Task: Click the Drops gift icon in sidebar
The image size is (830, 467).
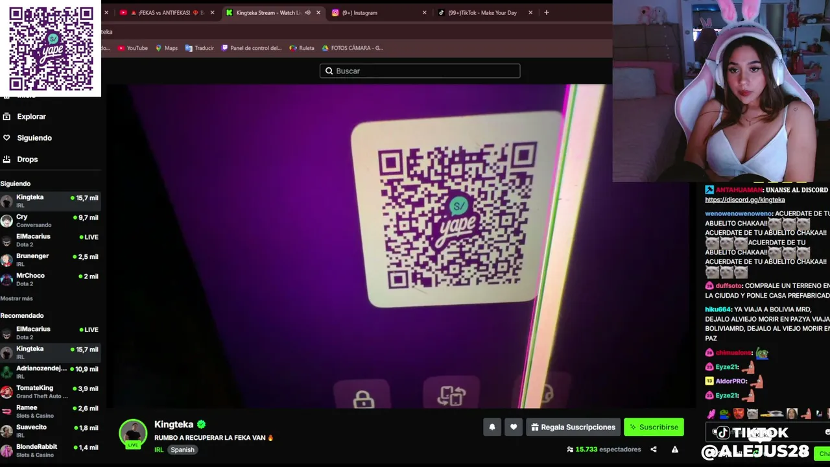Action: (6, 160)
